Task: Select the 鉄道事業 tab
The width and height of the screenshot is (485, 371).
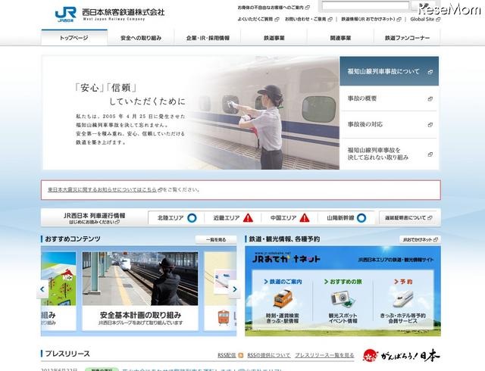Action: pyautogui.click(x=274, y=38)
